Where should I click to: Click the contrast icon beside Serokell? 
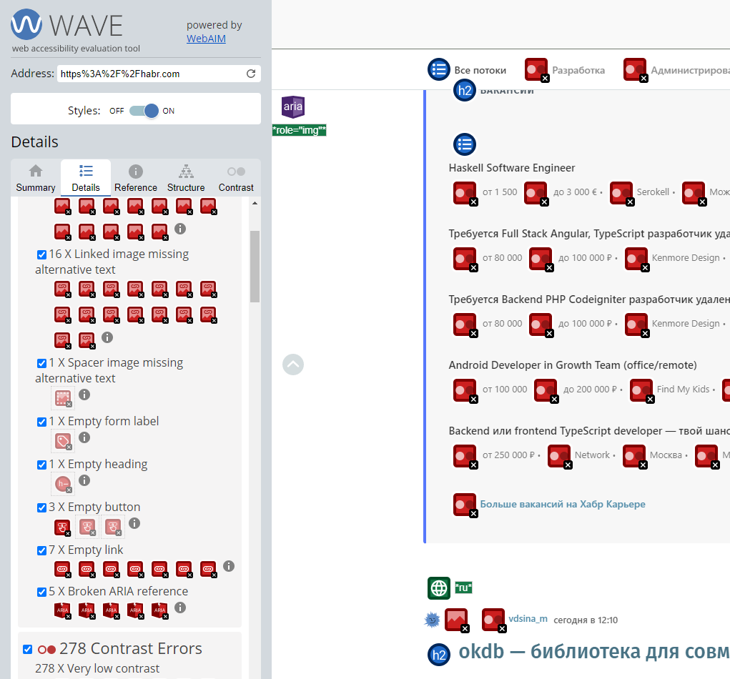(622, 193)
